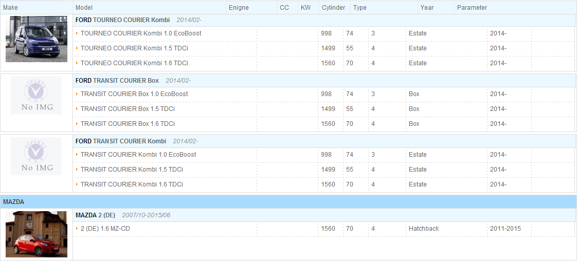578x261 pixels.
Task: Click Estate type cell in Transit Kombi 1.0 EcoBoost row
Action: click(418, 155)
